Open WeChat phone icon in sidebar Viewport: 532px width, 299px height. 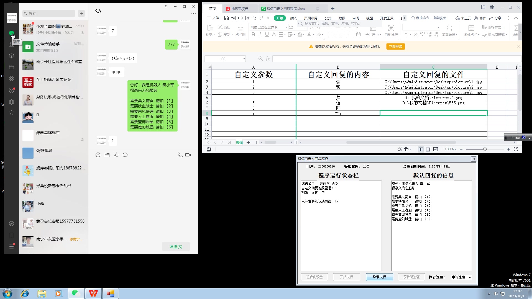pos(11,235)
